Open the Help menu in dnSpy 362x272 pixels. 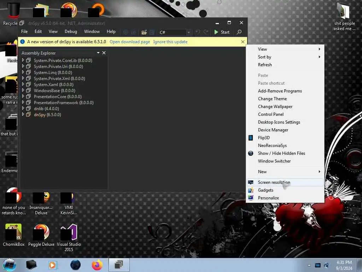point(111,32)
